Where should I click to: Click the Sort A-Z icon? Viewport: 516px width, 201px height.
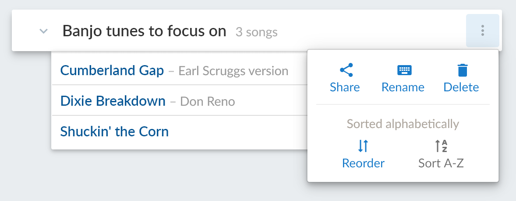tap(441, 146)
